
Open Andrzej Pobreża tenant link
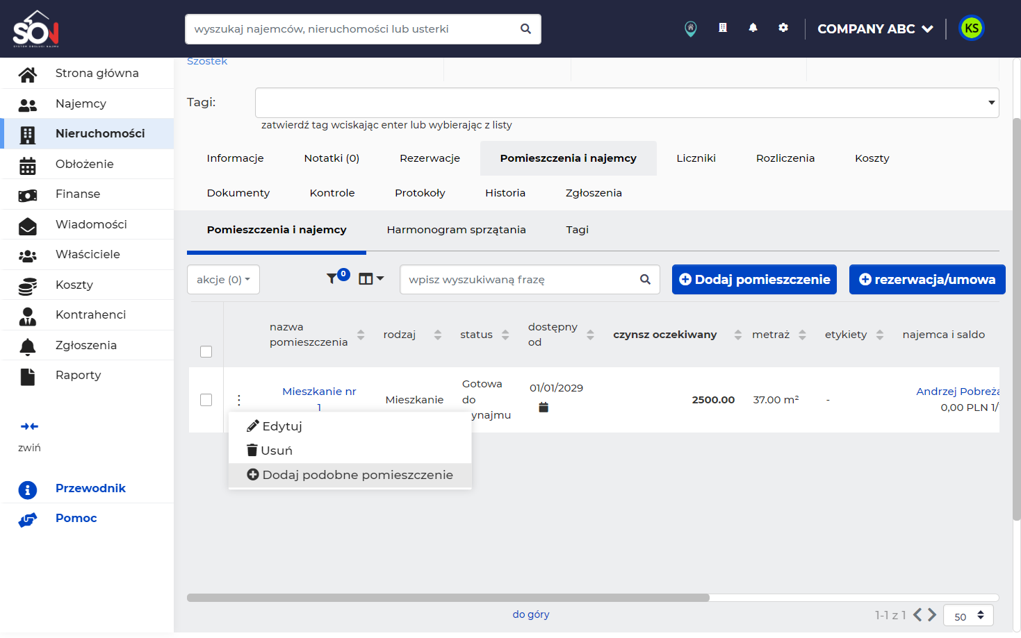click(958, 392)
